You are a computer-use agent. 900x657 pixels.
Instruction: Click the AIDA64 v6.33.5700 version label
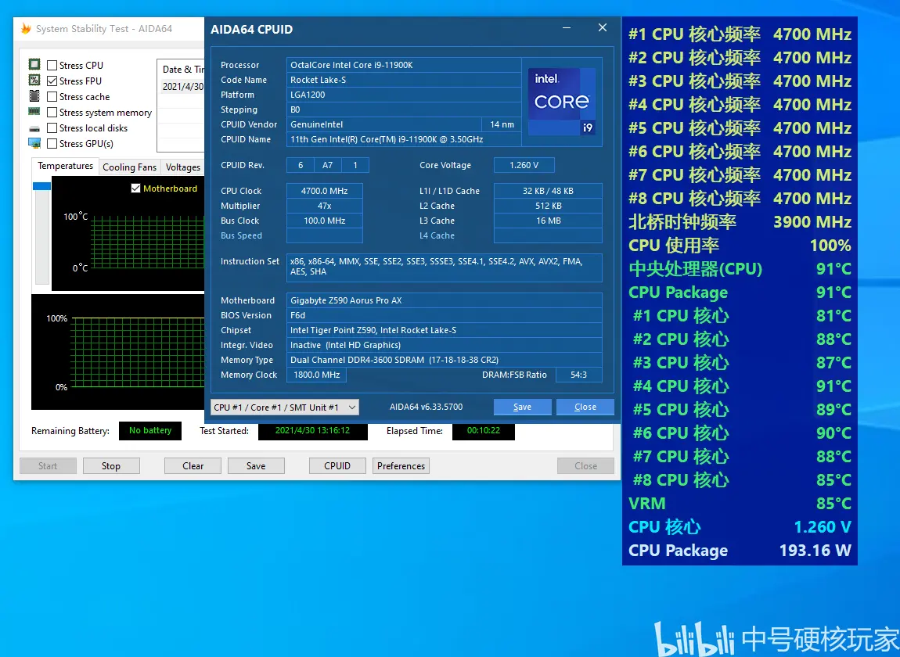[426, 407]
